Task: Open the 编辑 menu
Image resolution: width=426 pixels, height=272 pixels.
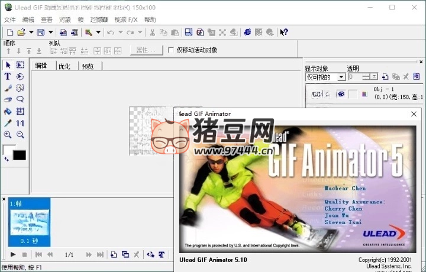Action: pos(28,20)
